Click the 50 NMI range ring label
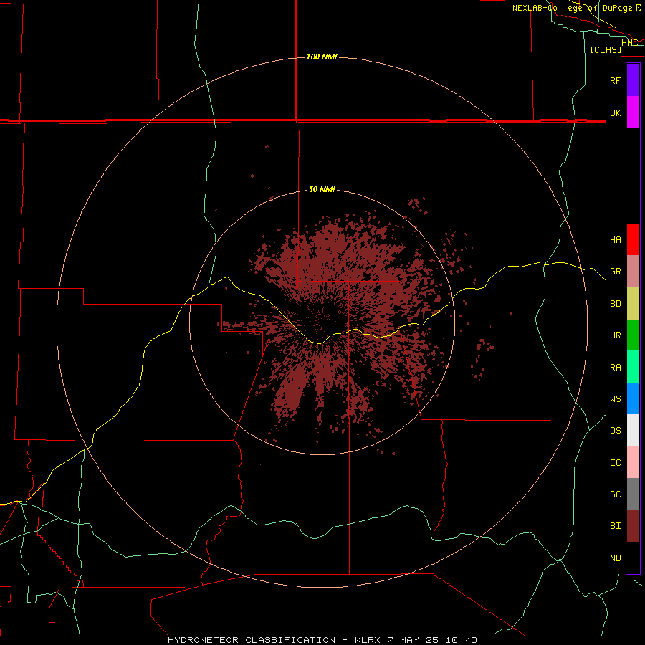This screenshot has width=645, height=645. [x=322, y=189]
